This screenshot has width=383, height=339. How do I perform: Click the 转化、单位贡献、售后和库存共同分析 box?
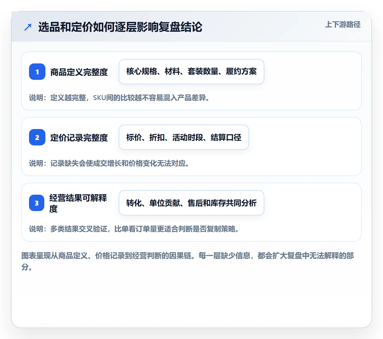click(x=191, y=203)
